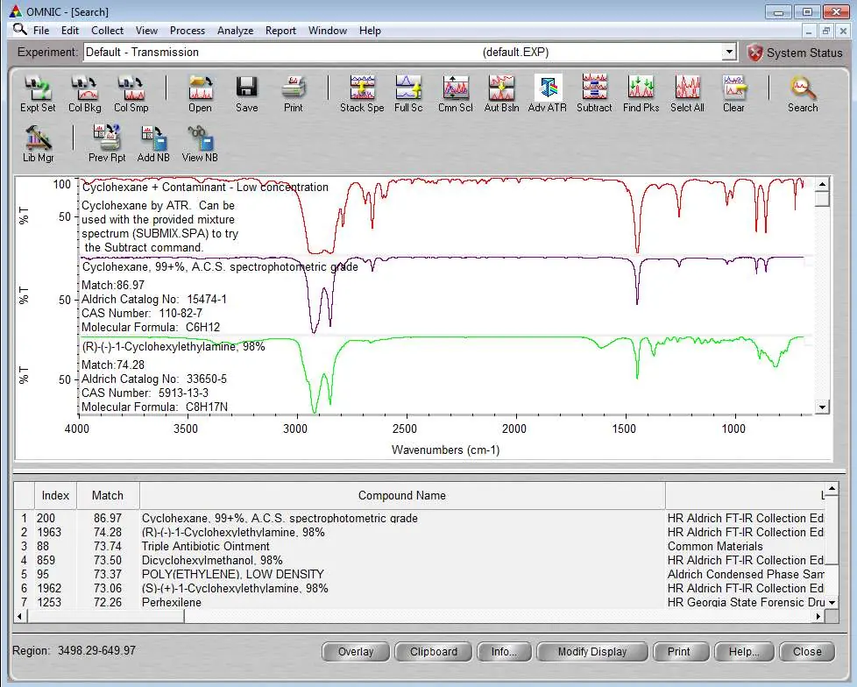
Task: Open the View menu
Action: (x=146, y=31)
